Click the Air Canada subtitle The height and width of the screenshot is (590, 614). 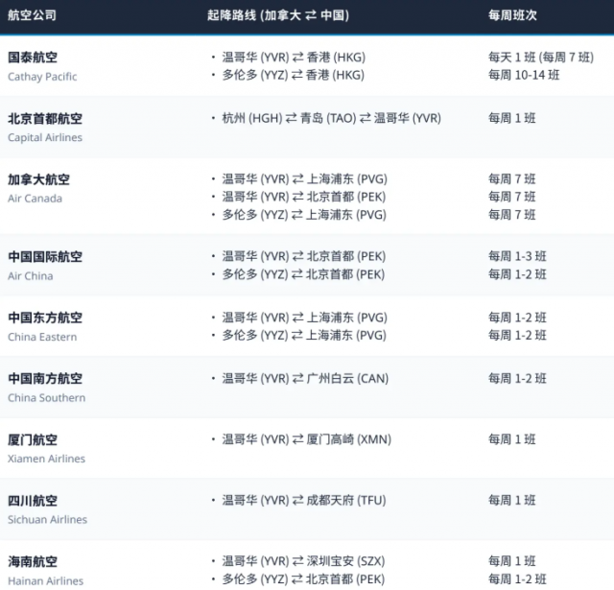click(35, 199)
